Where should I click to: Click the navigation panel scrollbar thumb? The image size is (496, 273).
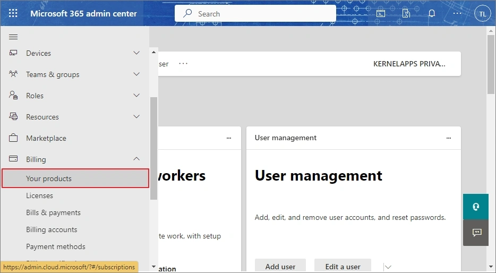coord(153,148)
